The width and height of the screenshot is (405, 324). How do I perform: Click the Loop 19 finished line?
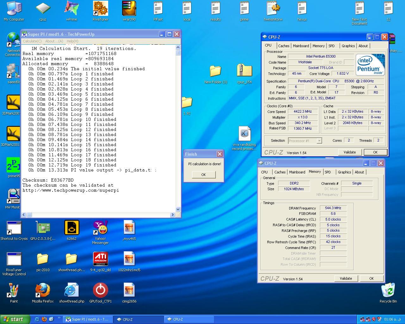point(72,165)
